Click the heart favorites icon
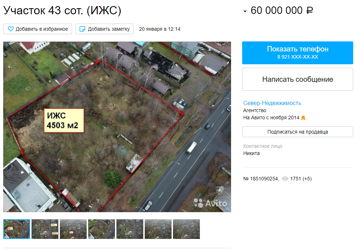The height and width of the screenshot is (250, 355). (x=11, y=29)
